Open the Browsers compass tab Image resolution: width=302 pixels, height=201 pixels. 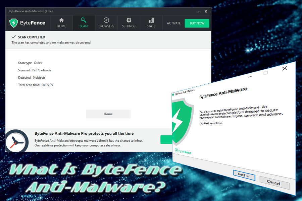(x=106, y=23)
